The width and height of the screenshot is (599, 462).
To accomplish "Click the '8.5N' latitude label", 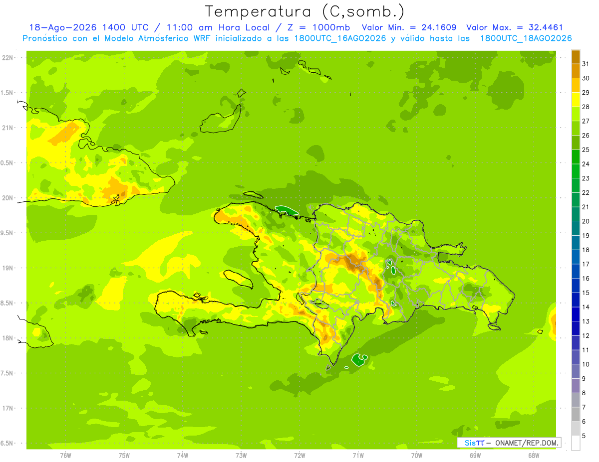I will [x=7, y=303].
